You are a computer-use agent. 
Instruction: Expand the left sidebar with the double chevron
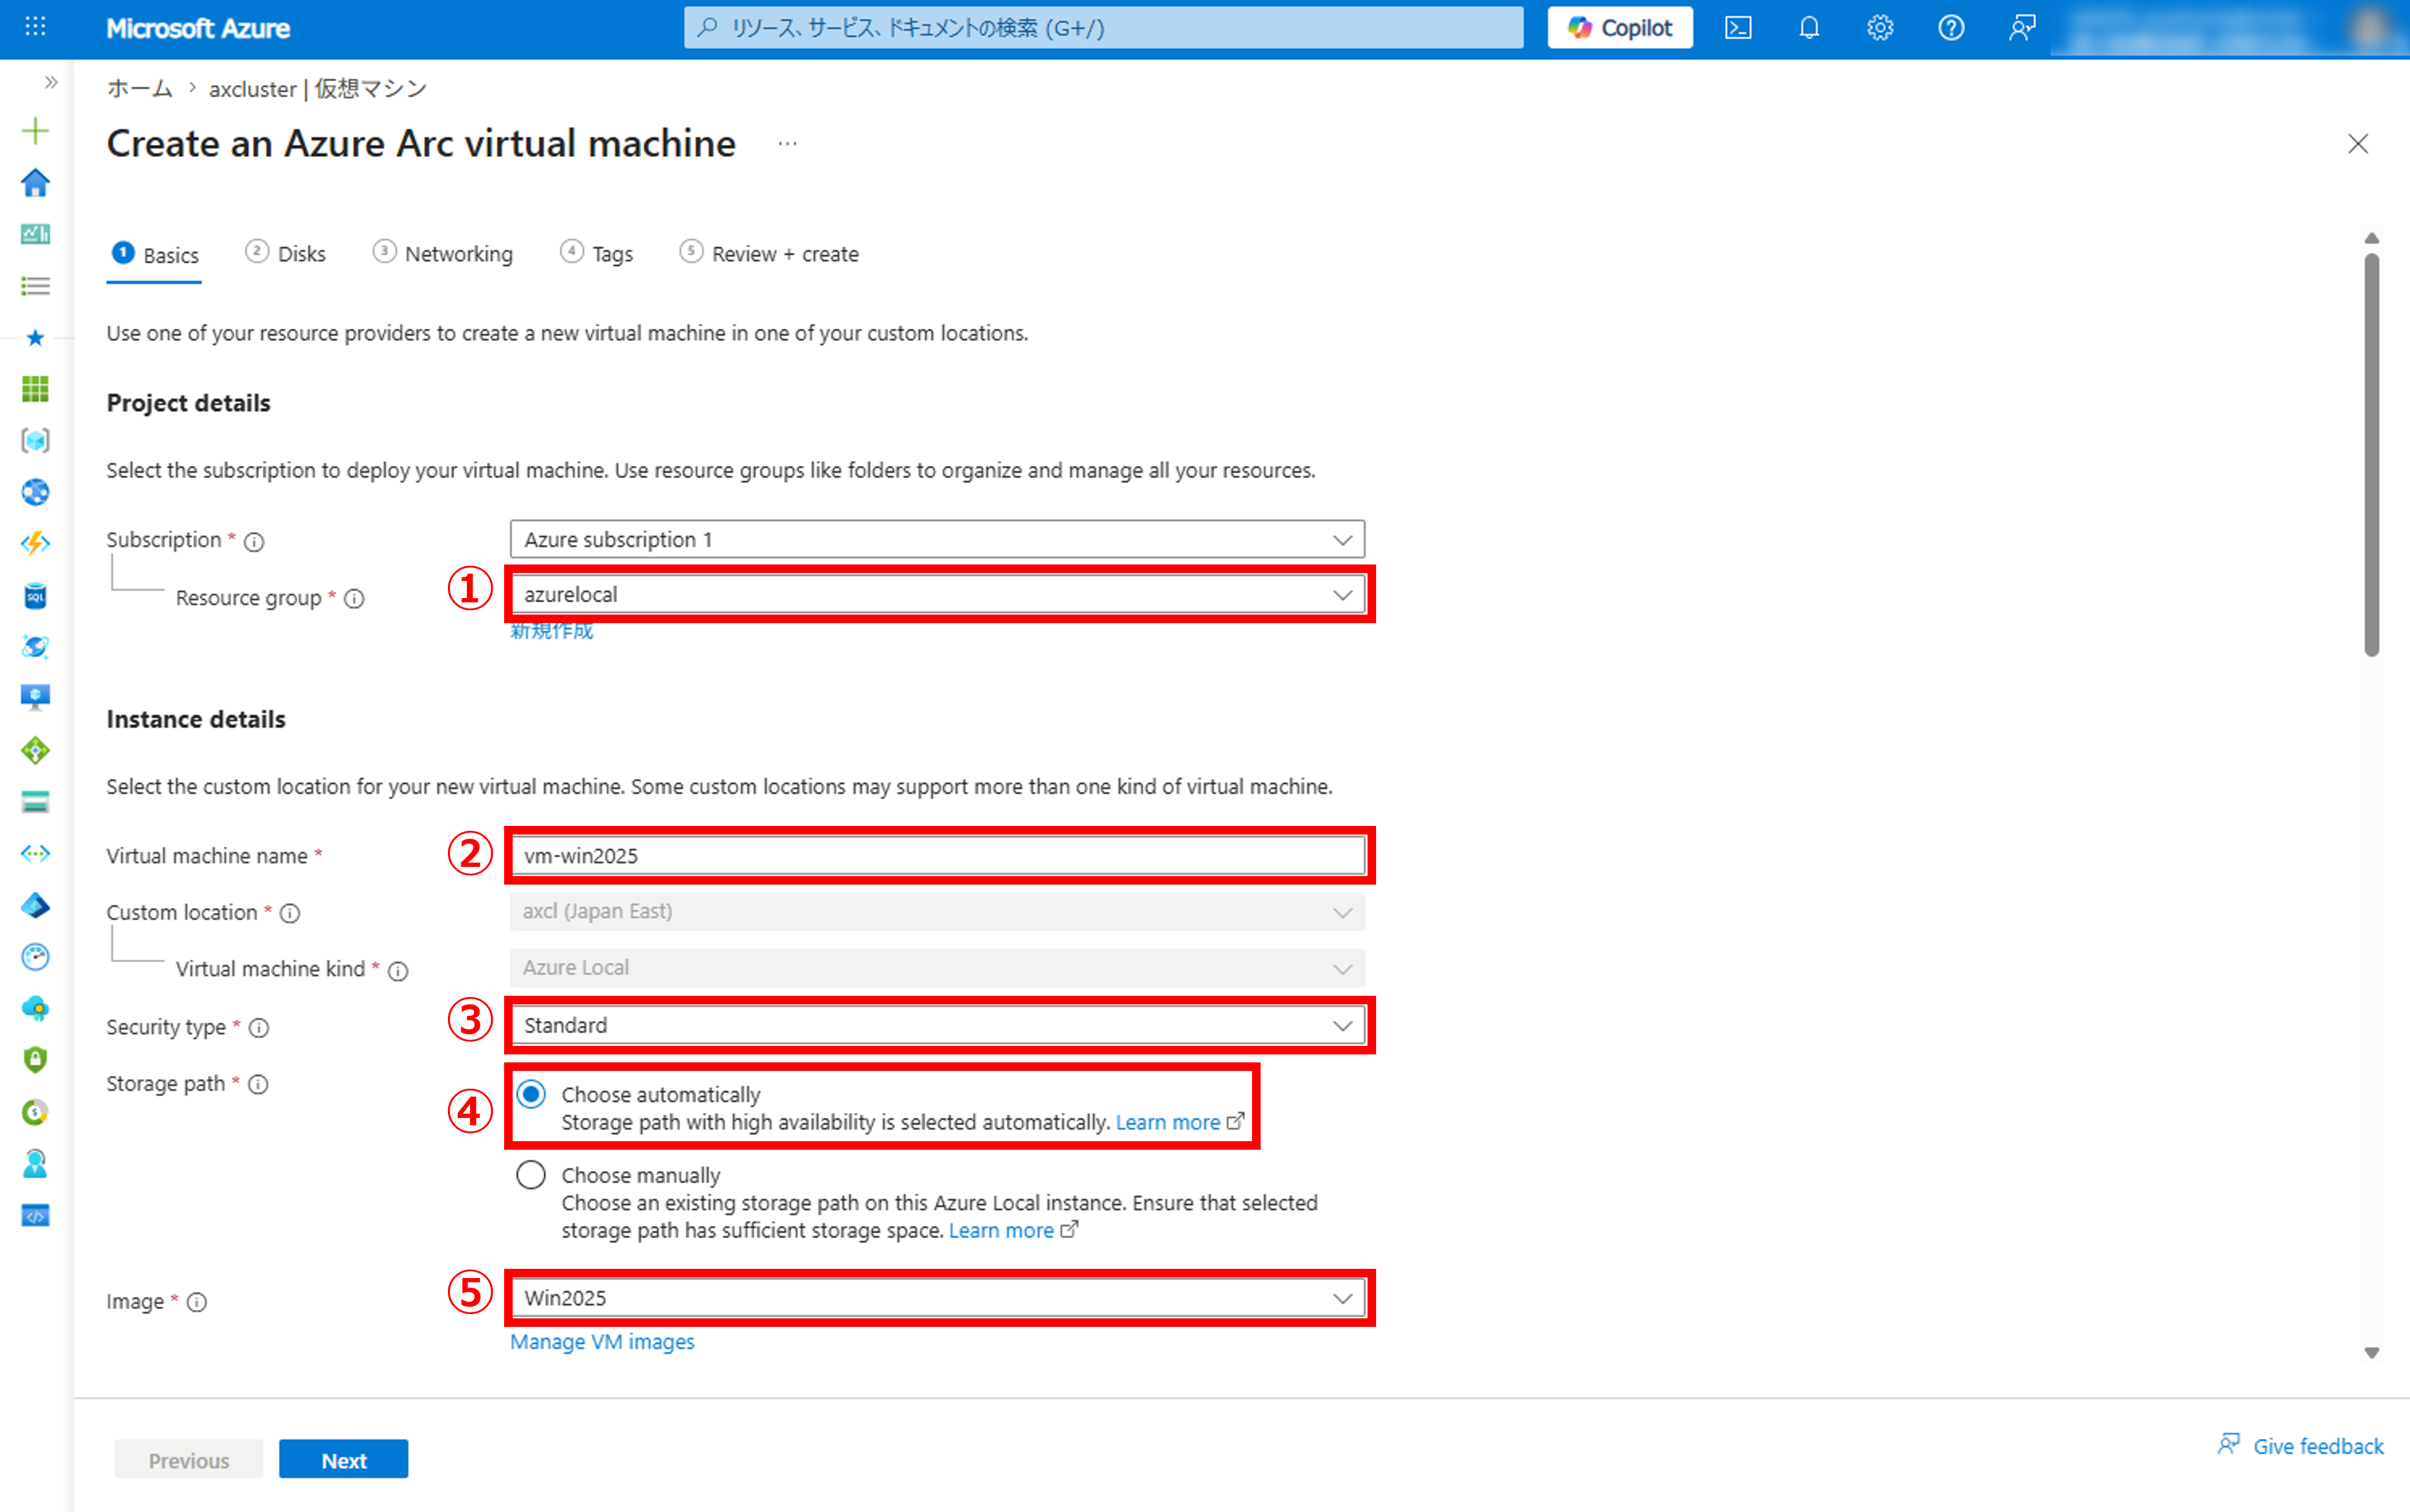51,82
